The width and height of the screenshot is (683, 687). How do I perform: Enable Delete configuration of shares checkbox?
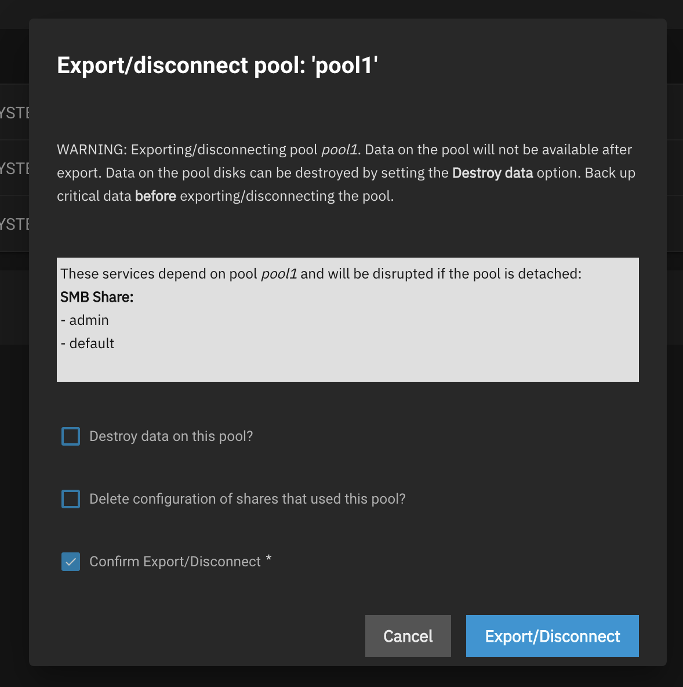coord(71,499)
